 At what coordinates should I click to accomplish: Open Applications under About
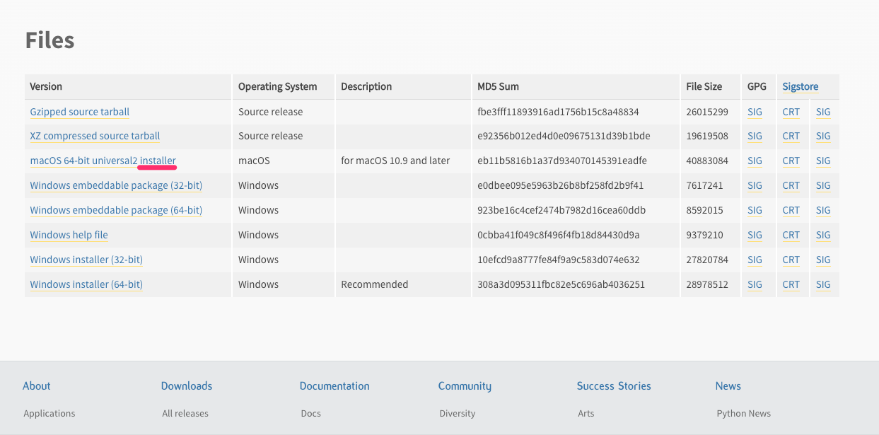[50, 413]
